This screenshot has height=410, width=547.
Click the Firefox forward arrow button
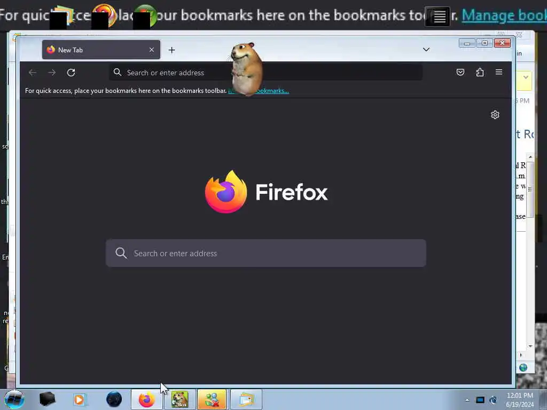point(52,73)
